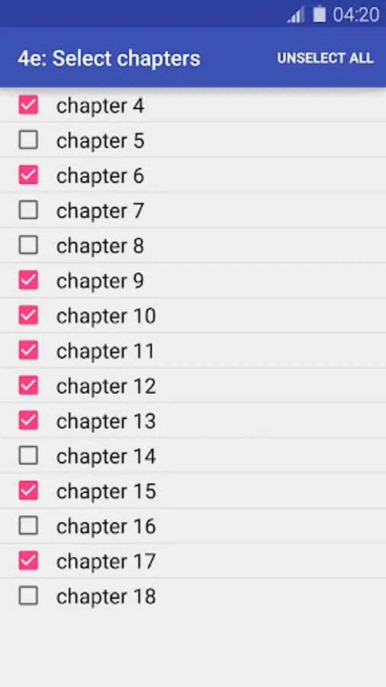Tap the chapter 13 text label
The height and width of the screenshot is (687, 386).
(x=106, y=421)
